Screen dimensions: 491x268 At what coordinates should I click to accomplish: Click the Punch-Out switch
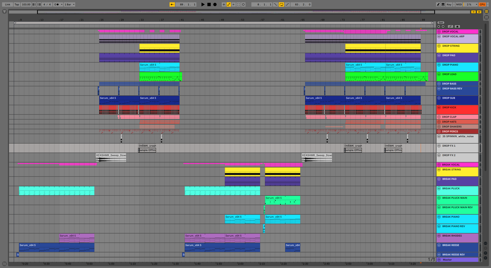tap(287, 4)
